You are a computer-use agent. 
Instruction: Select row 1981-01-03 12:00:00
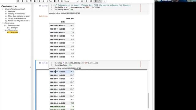62,43
